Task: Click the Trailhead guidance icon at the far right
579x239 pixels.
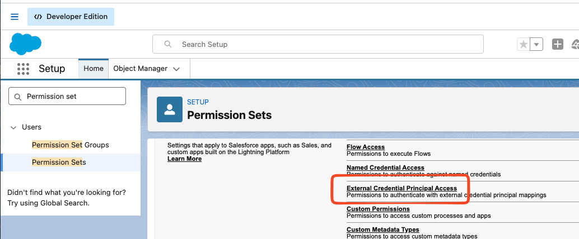Action: pyautogui.click(x=575, y=45)
